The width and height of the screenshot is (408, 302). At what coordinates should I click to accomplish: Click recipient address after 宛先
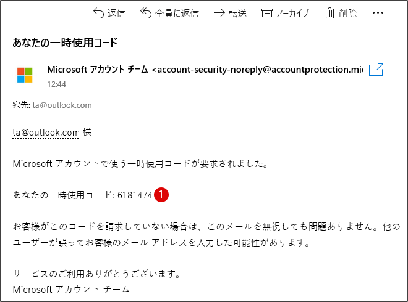coord(62,105)
